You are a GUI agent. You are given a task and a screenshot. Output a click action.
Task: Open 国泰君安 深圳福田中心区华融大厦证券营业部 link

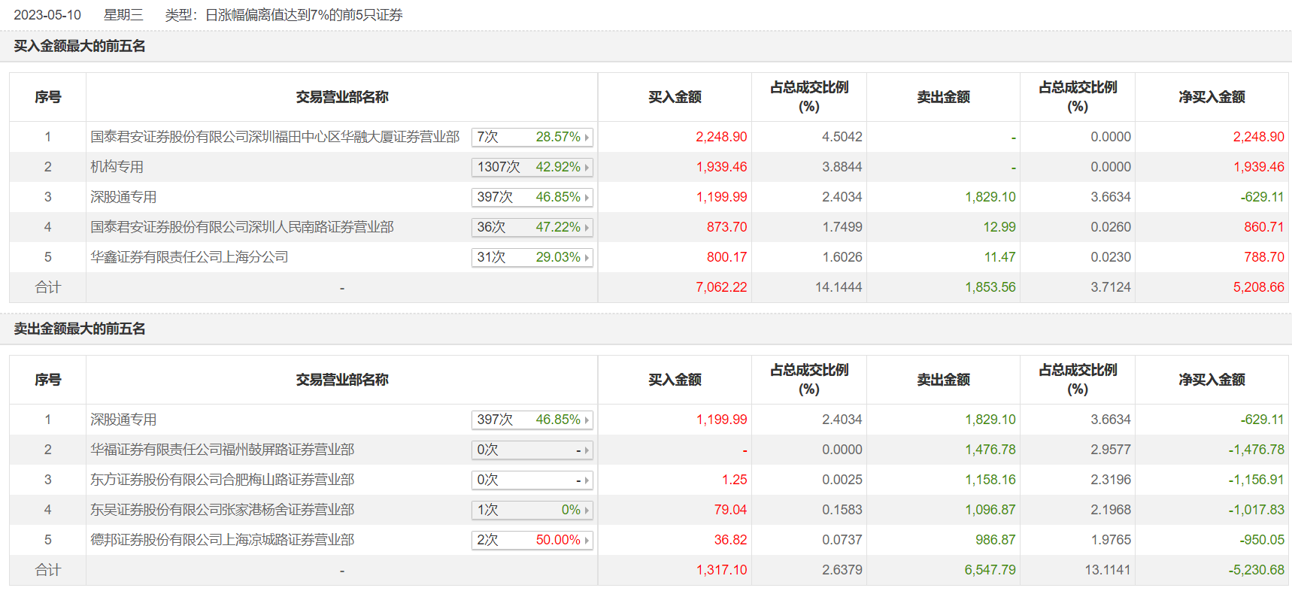click(274, 137)
